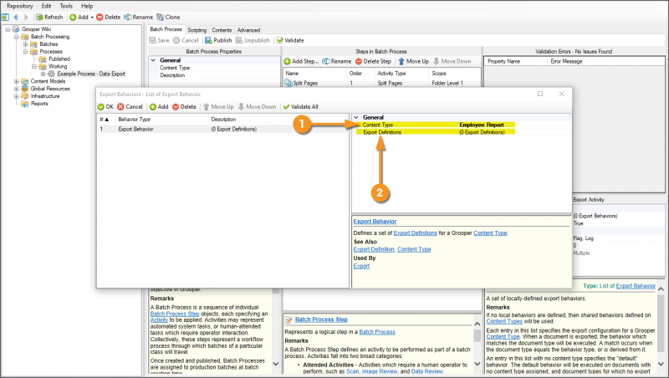Follow the Export link under Used By
The width and height of the screenshot is (669, 378).
(x=361, y=266)
